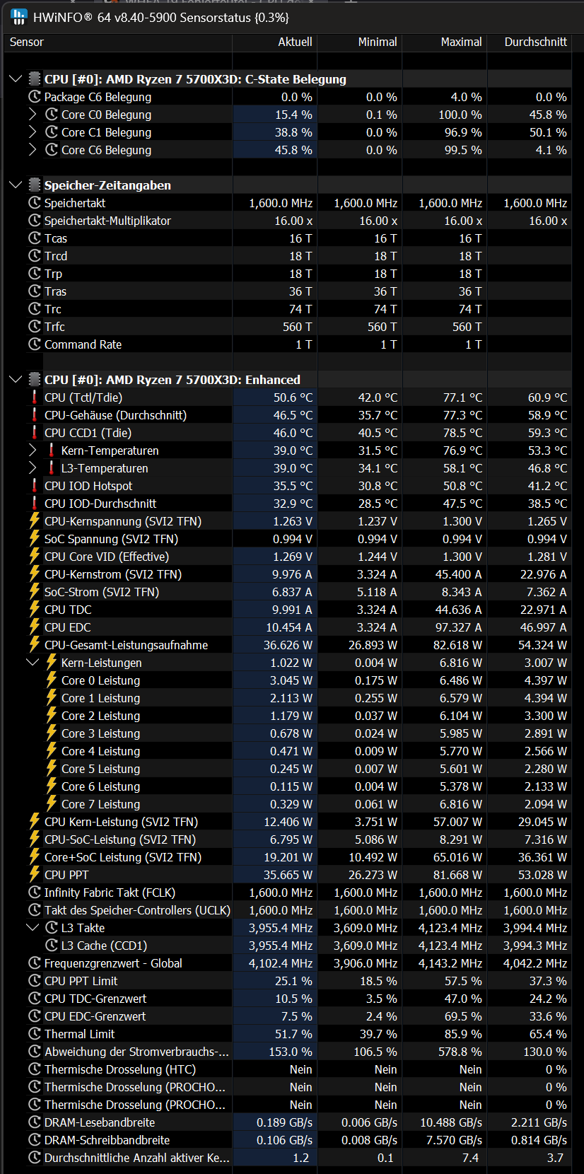The width and height of the screenshot is (584, 1174).
Task: Click the clock icon of DRAM-Lesebandbreite
Action: coord(35,1122)
